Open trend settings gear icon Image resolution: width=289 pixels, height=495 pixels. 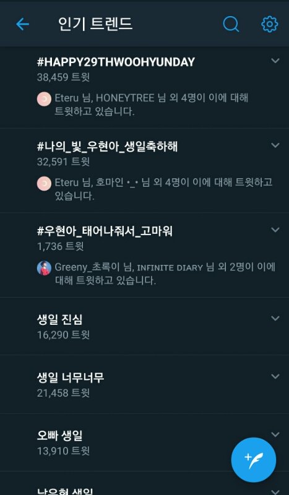tap(269, 24)
